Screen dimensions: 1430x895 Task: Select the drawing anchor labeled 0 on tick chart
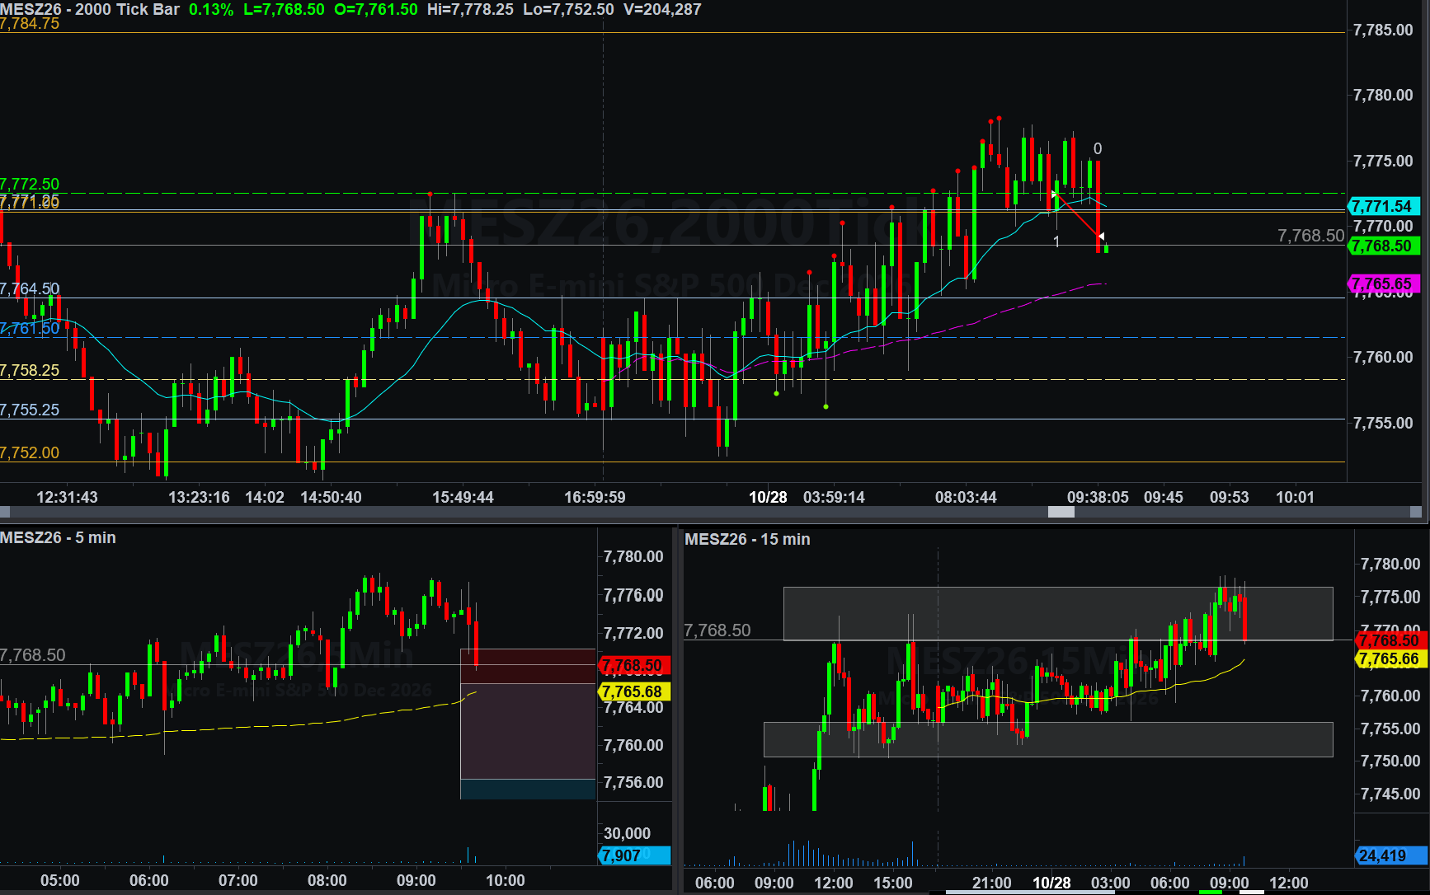pos(1098,148)
